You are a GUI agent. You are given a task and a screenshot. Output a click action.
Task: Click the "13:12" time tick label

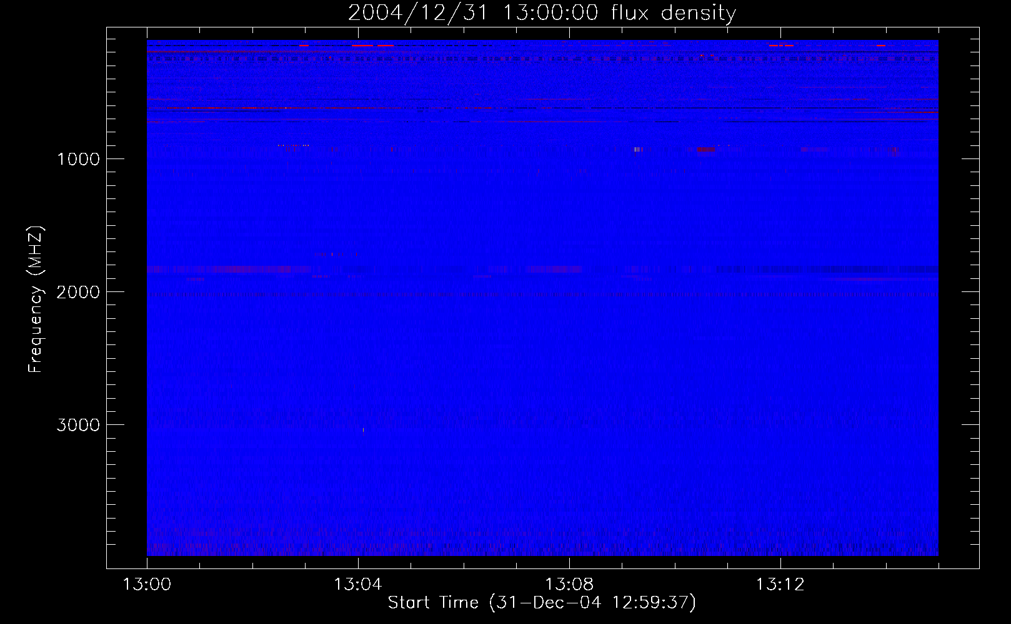pos(780,585)
